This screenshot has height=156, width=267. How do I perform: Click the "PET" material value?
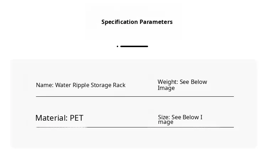[x=77, y=118]
